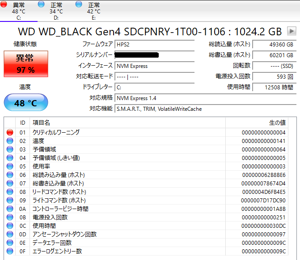Select the データエラー回数 attribute name

click(52, 243)
